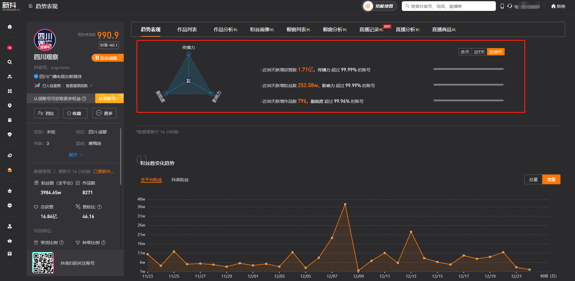Screen dimensions: 575x281
Task: Click 认领账号 button
Action: pos(109,98)
